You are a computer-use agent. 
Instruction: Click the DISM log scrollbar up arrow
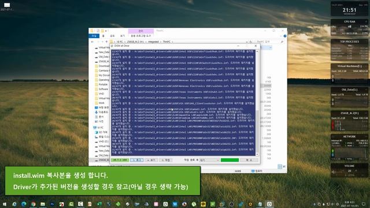[257, 51]
